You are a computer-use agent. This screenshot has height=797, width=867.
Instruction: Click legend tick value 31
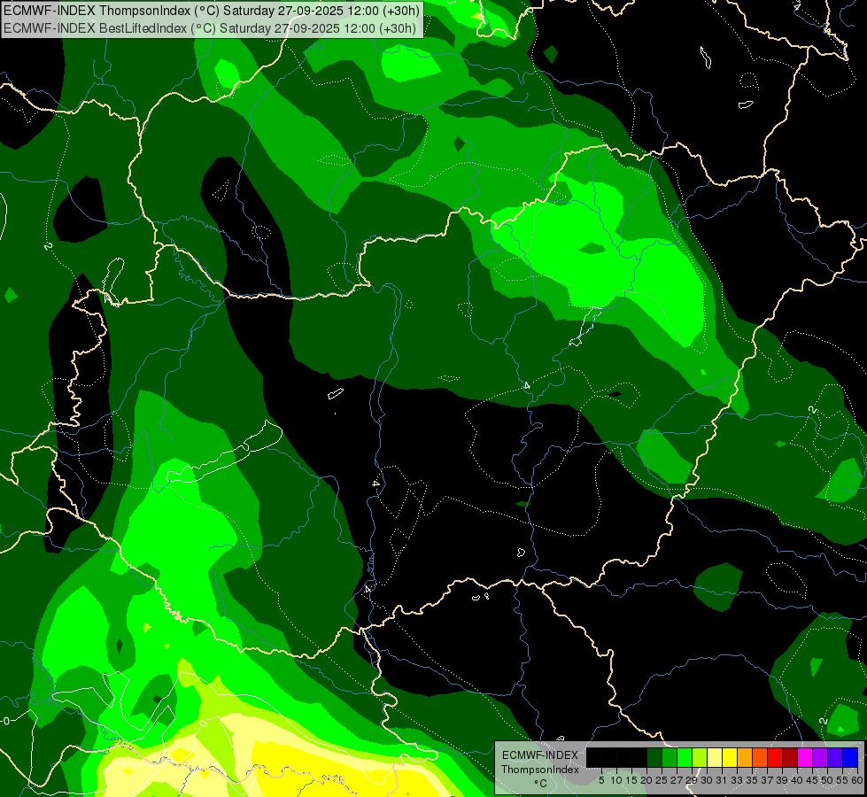click(722, 780)
